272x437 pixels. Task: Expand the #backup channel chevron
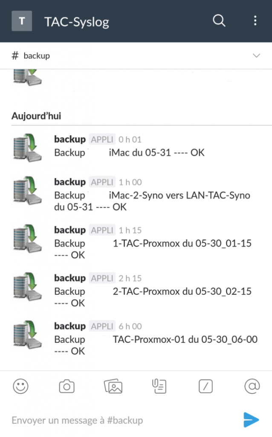pos(256,56)
